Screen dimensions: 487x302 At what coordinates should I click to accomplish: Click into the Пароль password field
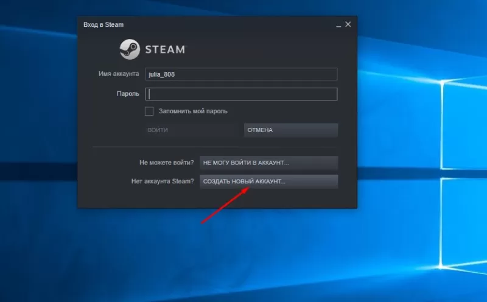[x=241, y=94]
